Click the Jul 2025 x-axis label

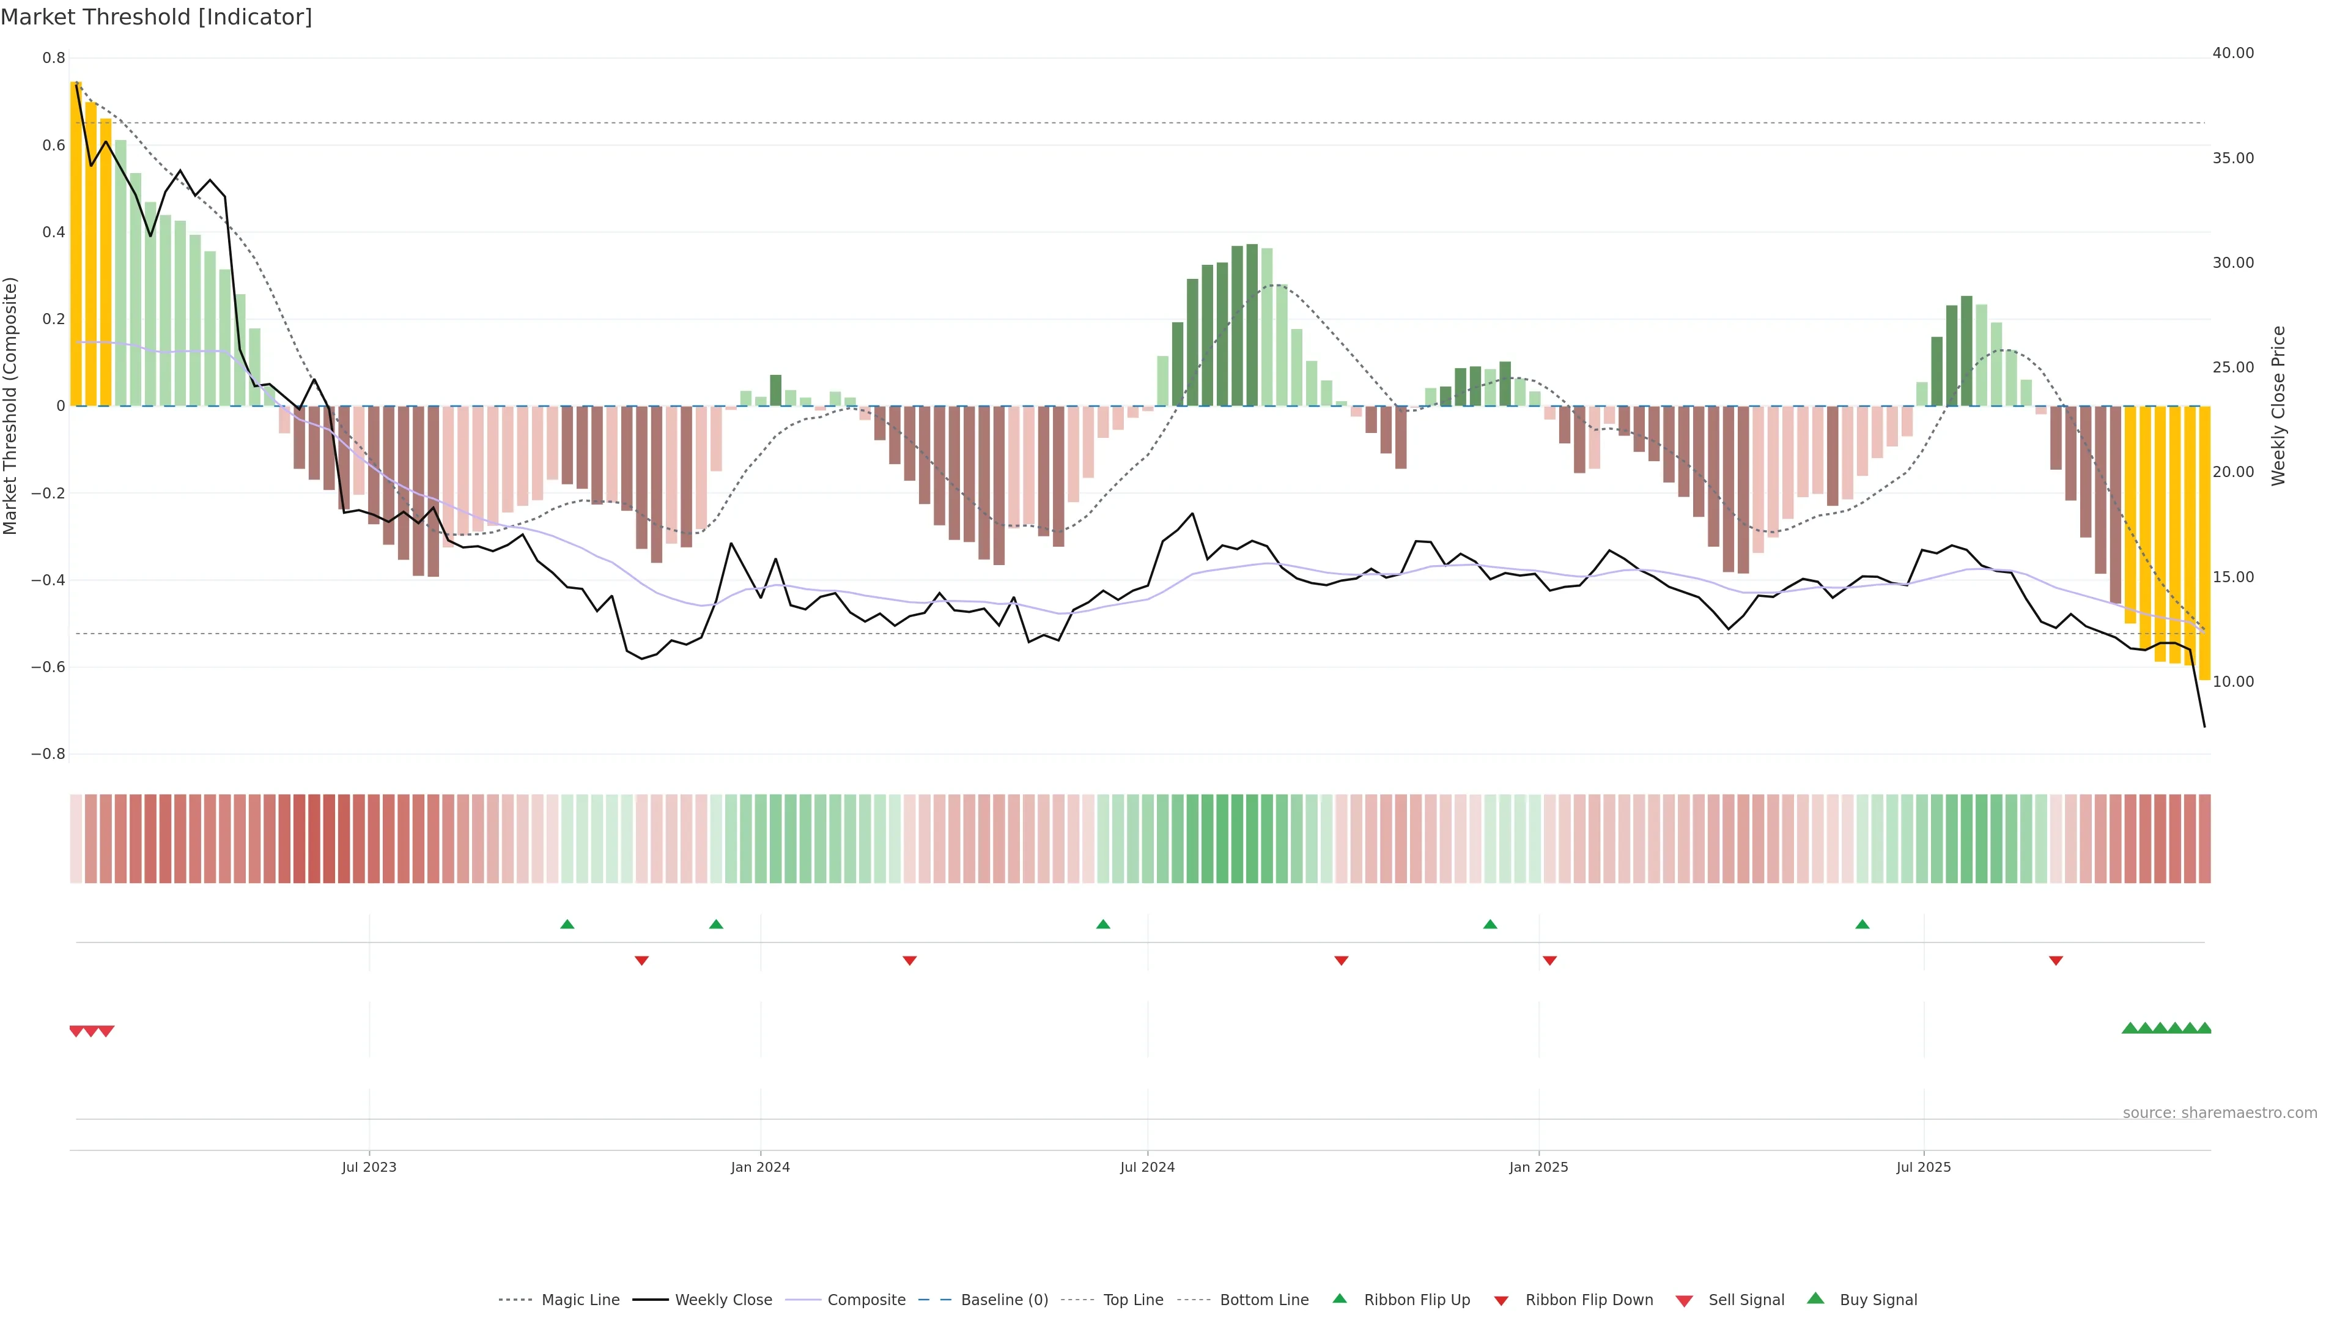pyautogui.click(x=1923, y=1167)
